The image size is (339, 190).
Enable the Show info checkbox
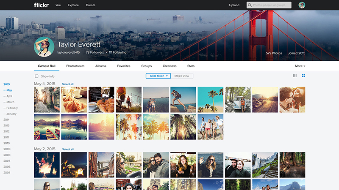36,76
